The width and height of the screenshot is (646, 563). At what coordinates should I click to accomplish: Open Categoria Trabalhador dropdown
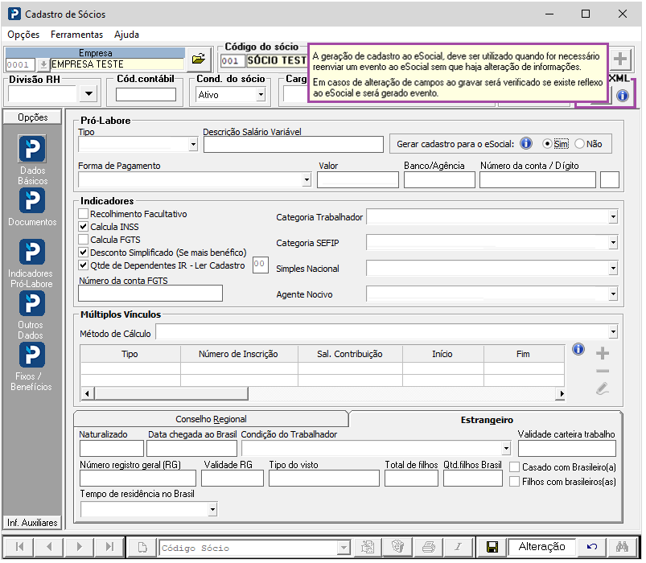[x=613, y=216]
